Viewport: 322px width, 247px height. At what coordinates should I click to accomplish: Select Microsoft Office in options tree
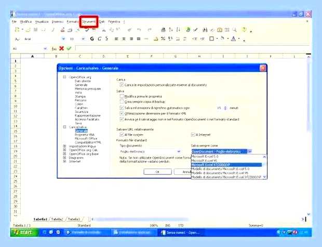(86, 138)
